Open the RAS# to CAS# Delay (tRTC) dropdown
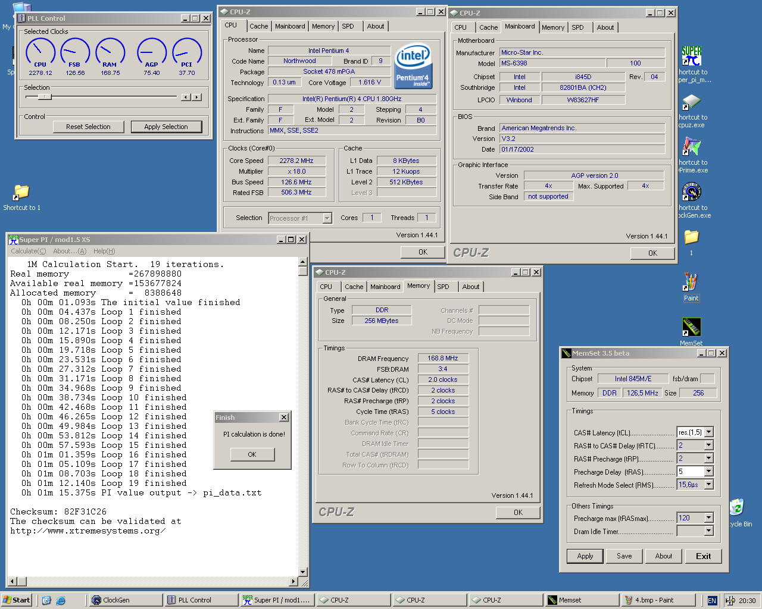 pos(708,445)
